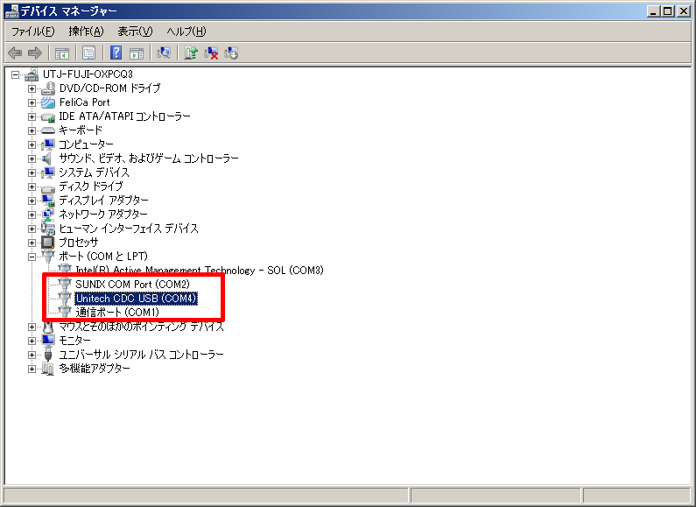Image resolution: width=696 pixels, height=507 pixels.
Task: Select the UTJ-FUJI-OXPCQ3 computer name
Action: click(x=88, y=74)
